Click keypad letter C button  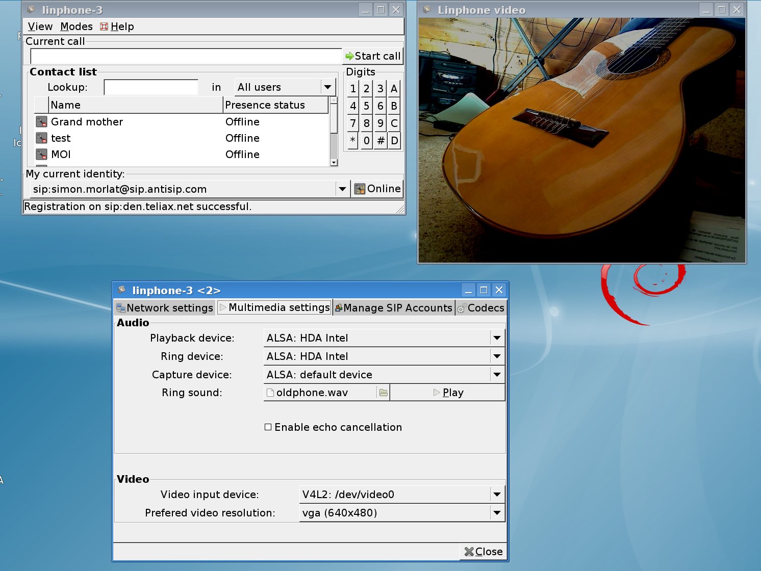pos(394,123)
